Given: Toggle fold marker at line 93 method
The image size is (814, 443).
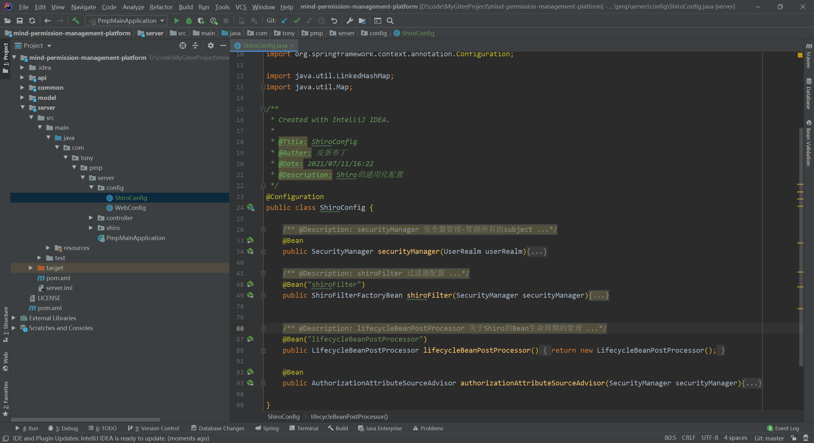Looking at the screenshot, I should pyautogui.click(x=263, y=383).
